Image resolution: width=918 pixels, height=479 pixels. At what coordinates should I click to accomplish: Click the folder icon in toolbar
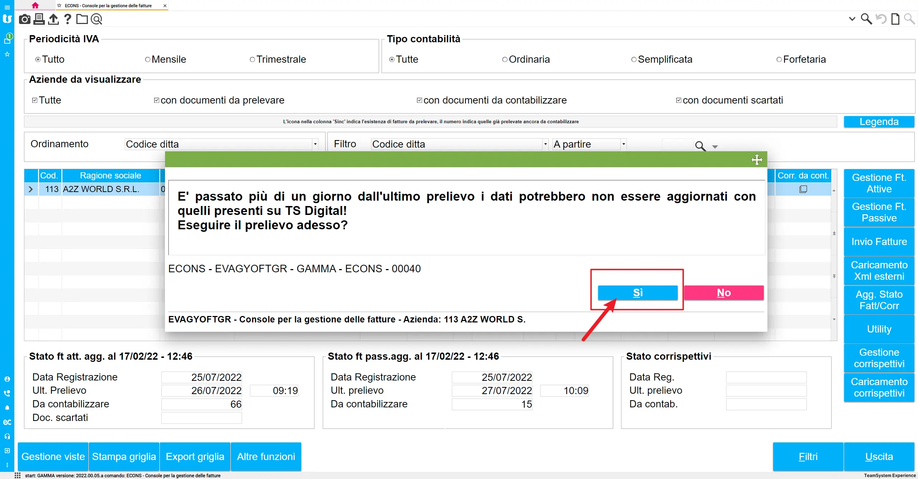click(x=82, y=19)
